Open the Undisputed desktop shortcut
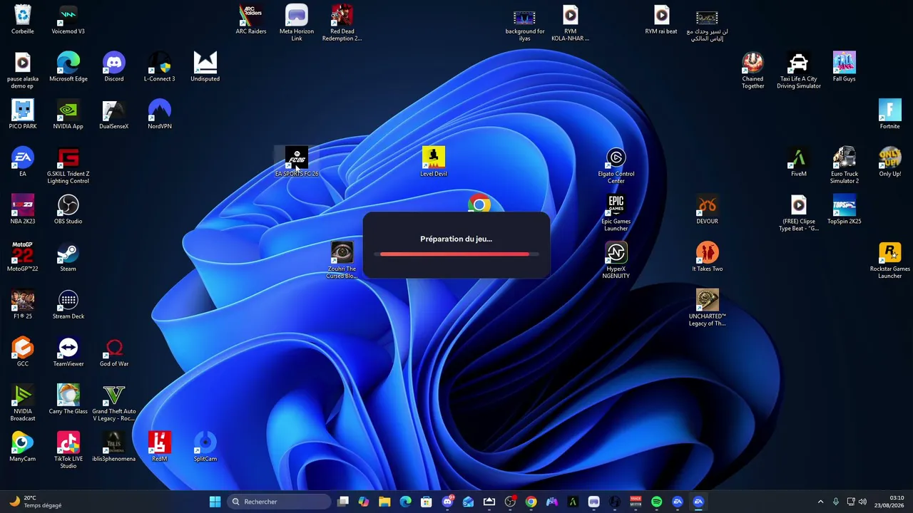The width and height of the screenshot is (913, 513). [205, 67]
